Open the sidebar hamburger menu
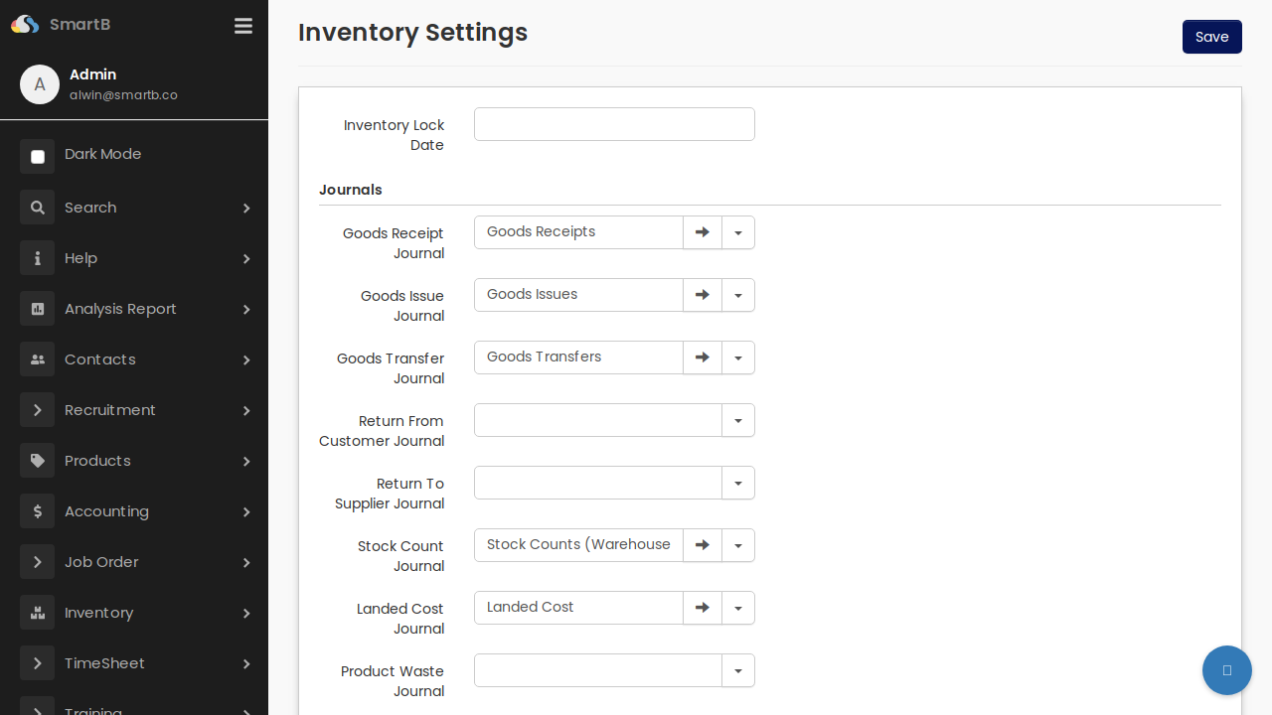 [243, 26]
